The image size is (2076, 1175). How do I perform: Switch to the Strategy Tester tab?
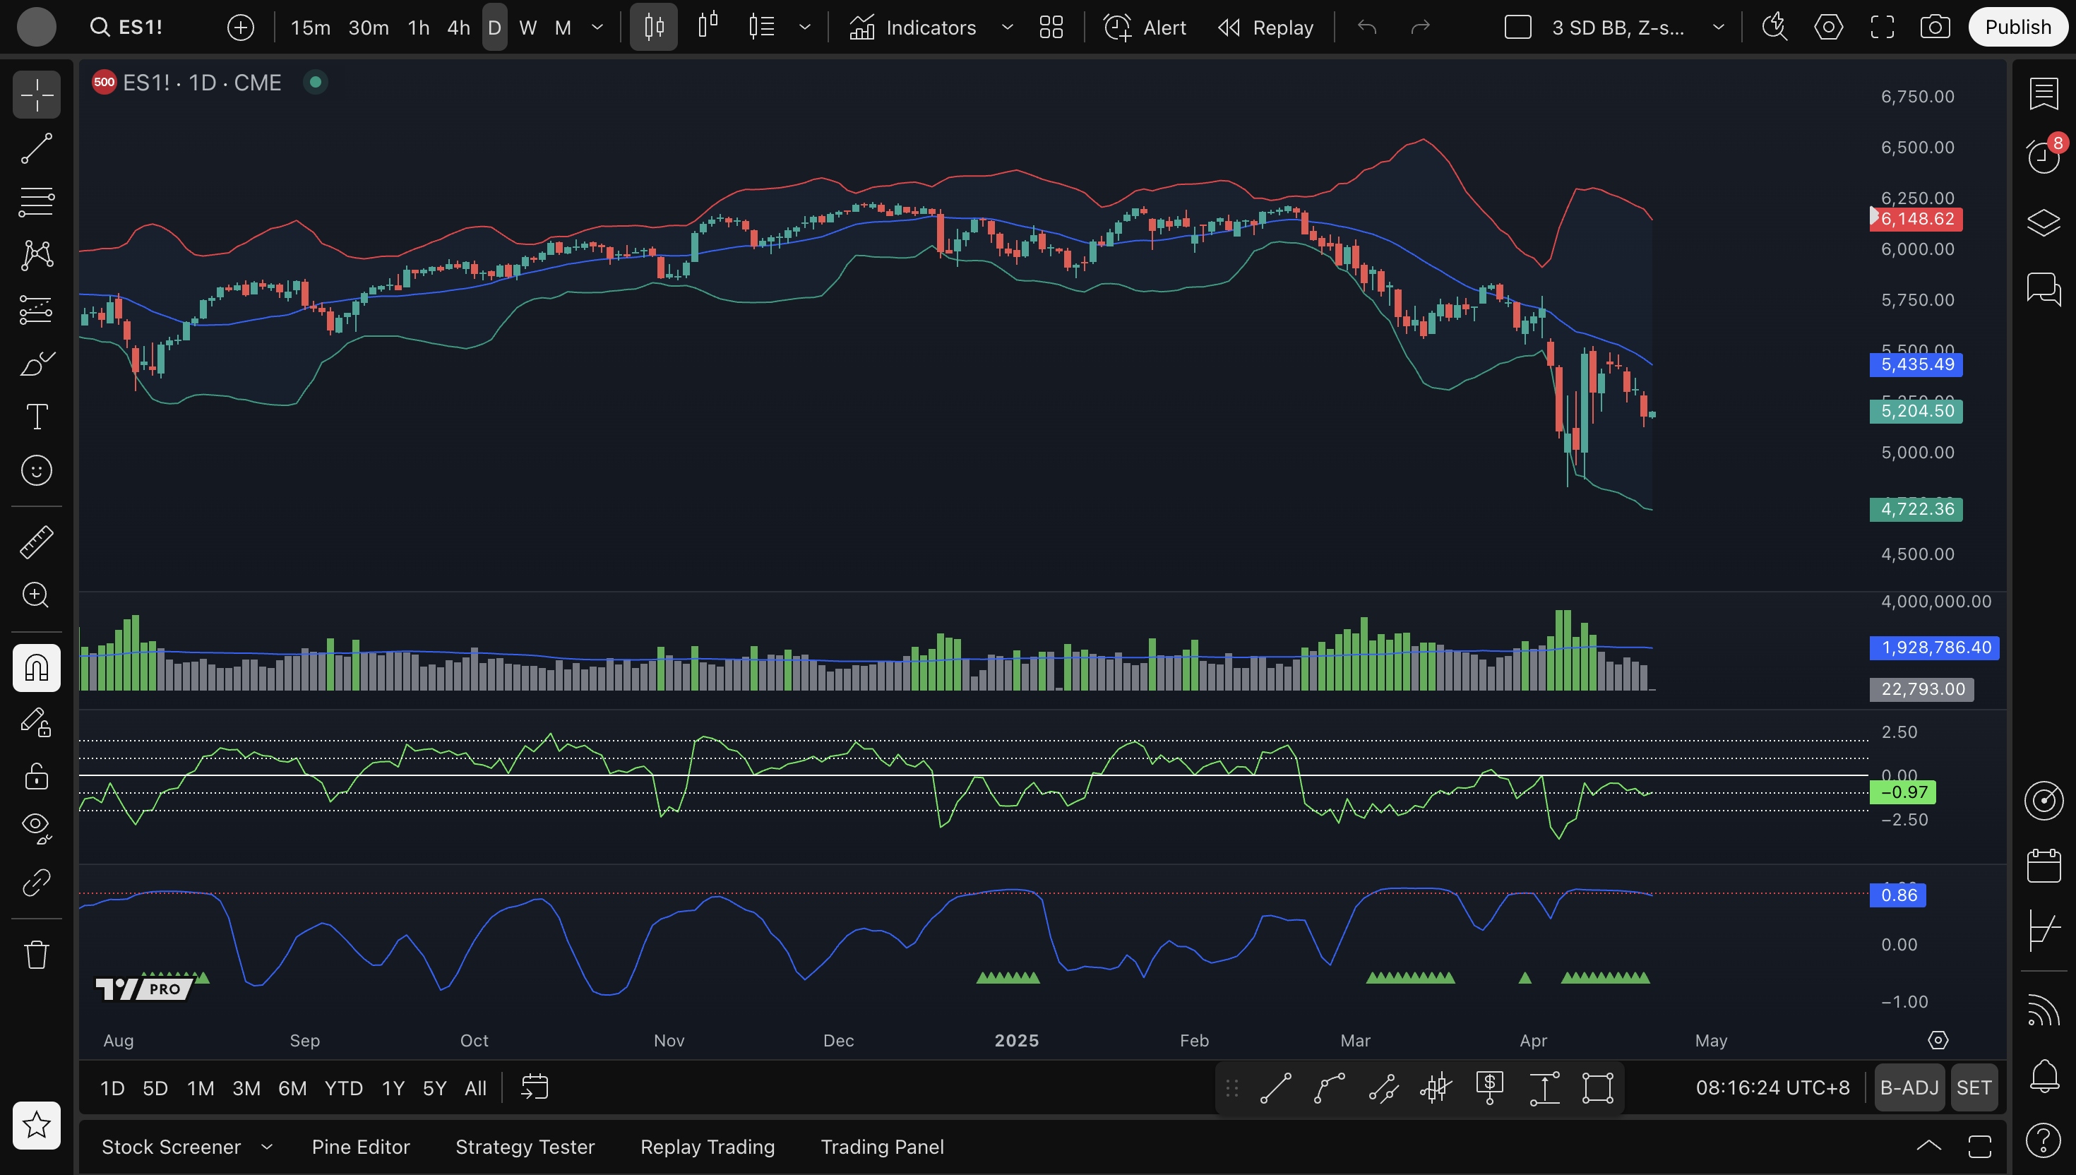point(525,1147)
